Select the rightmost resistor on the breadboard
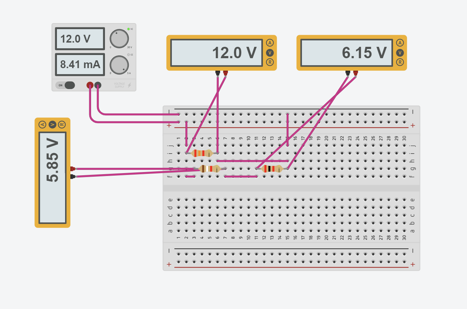This screenshot has height=309, width=467. (x=271, y=169)
